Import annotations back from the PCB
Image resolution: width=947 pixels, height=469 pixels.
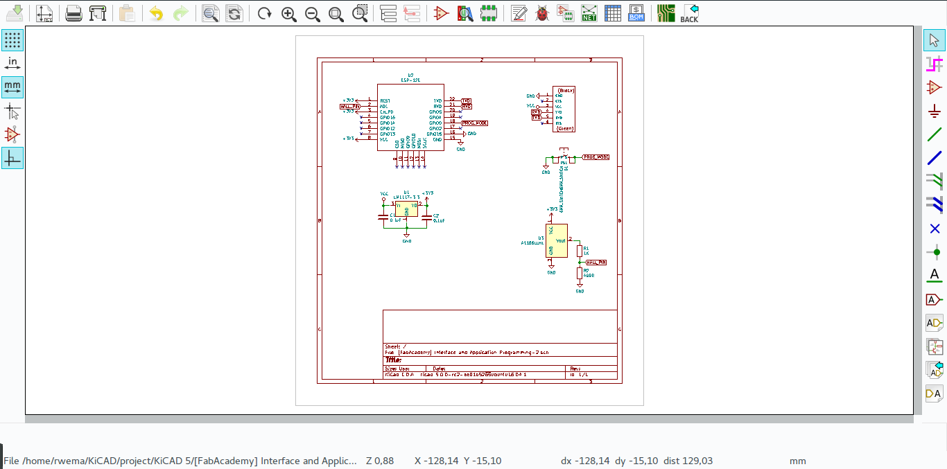click(689, 12)
